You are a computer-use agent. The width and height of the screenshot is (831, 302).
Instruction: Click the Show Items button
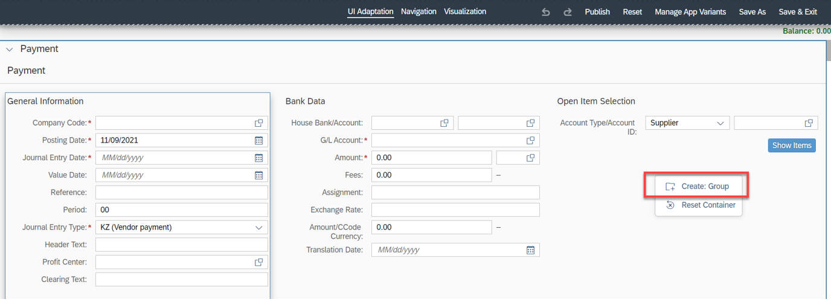coord(792,146)
